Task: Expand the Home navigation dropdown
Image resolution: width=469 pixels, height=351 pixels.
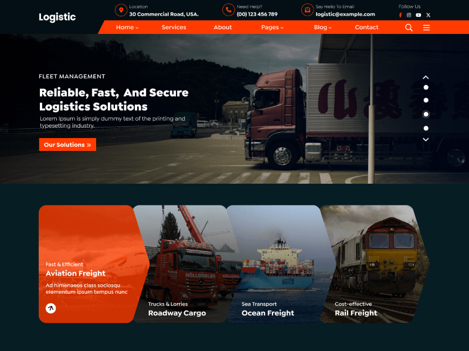Action: pyautogui.click(x=127, y=27)
